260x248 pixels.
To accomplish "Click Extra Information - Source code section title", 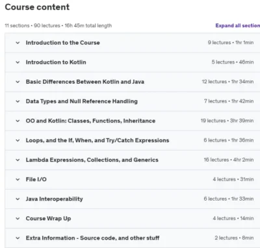I will [x=92, y=238].
